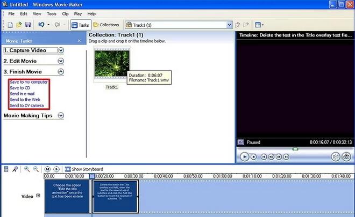Switch to storyboard with Show Storyboard
This screenshot has height=217, width=355.
(84, 169)
